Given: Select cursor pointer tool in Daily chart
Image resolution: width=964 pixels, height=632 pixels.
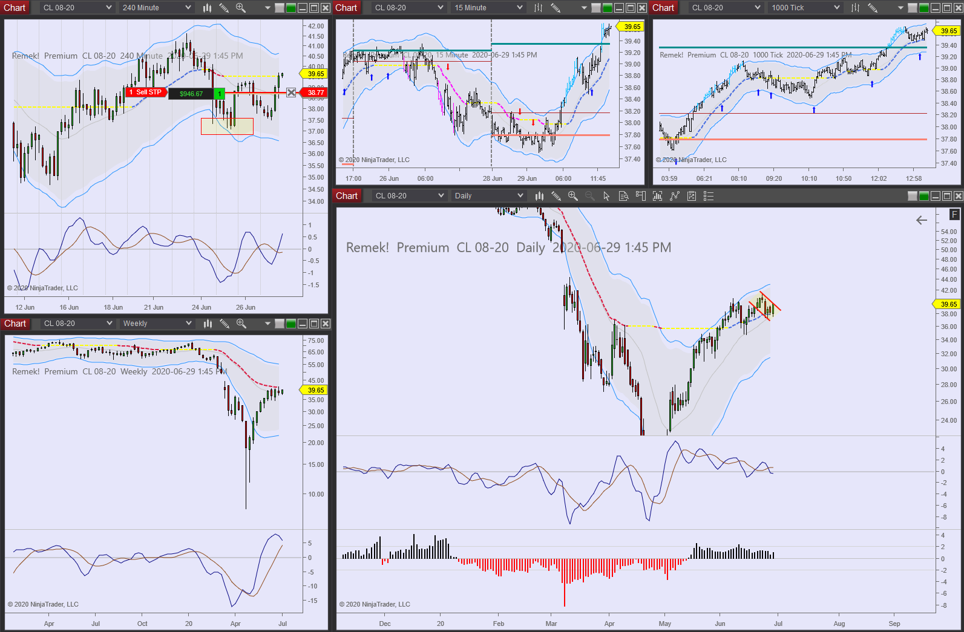Looking at the screenshot, I should pyautogui.click(x=606, y=196).
